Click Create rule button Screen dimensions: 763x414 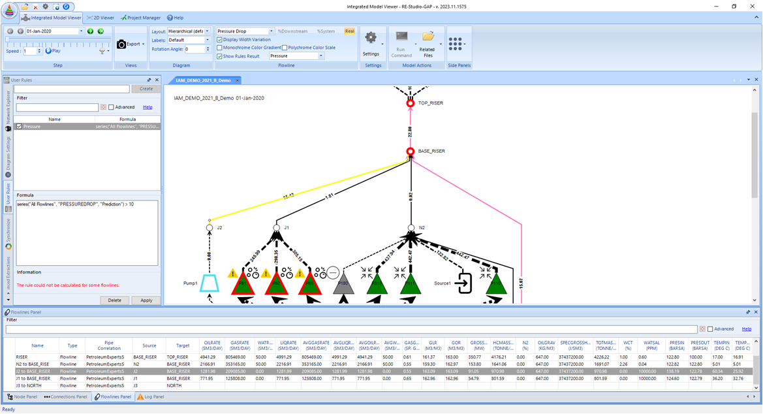pyautogui.click(x=146, y=89)
